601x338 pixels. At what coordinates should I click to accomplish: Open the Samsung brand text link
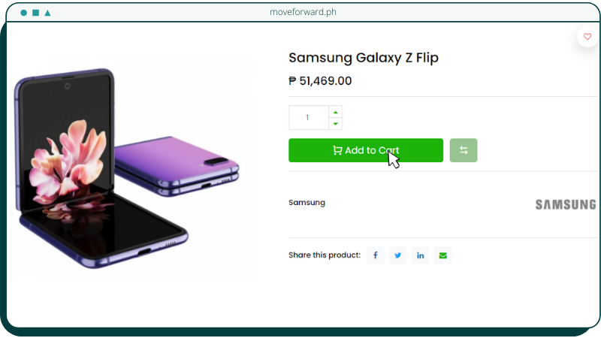tap(307, 203)
